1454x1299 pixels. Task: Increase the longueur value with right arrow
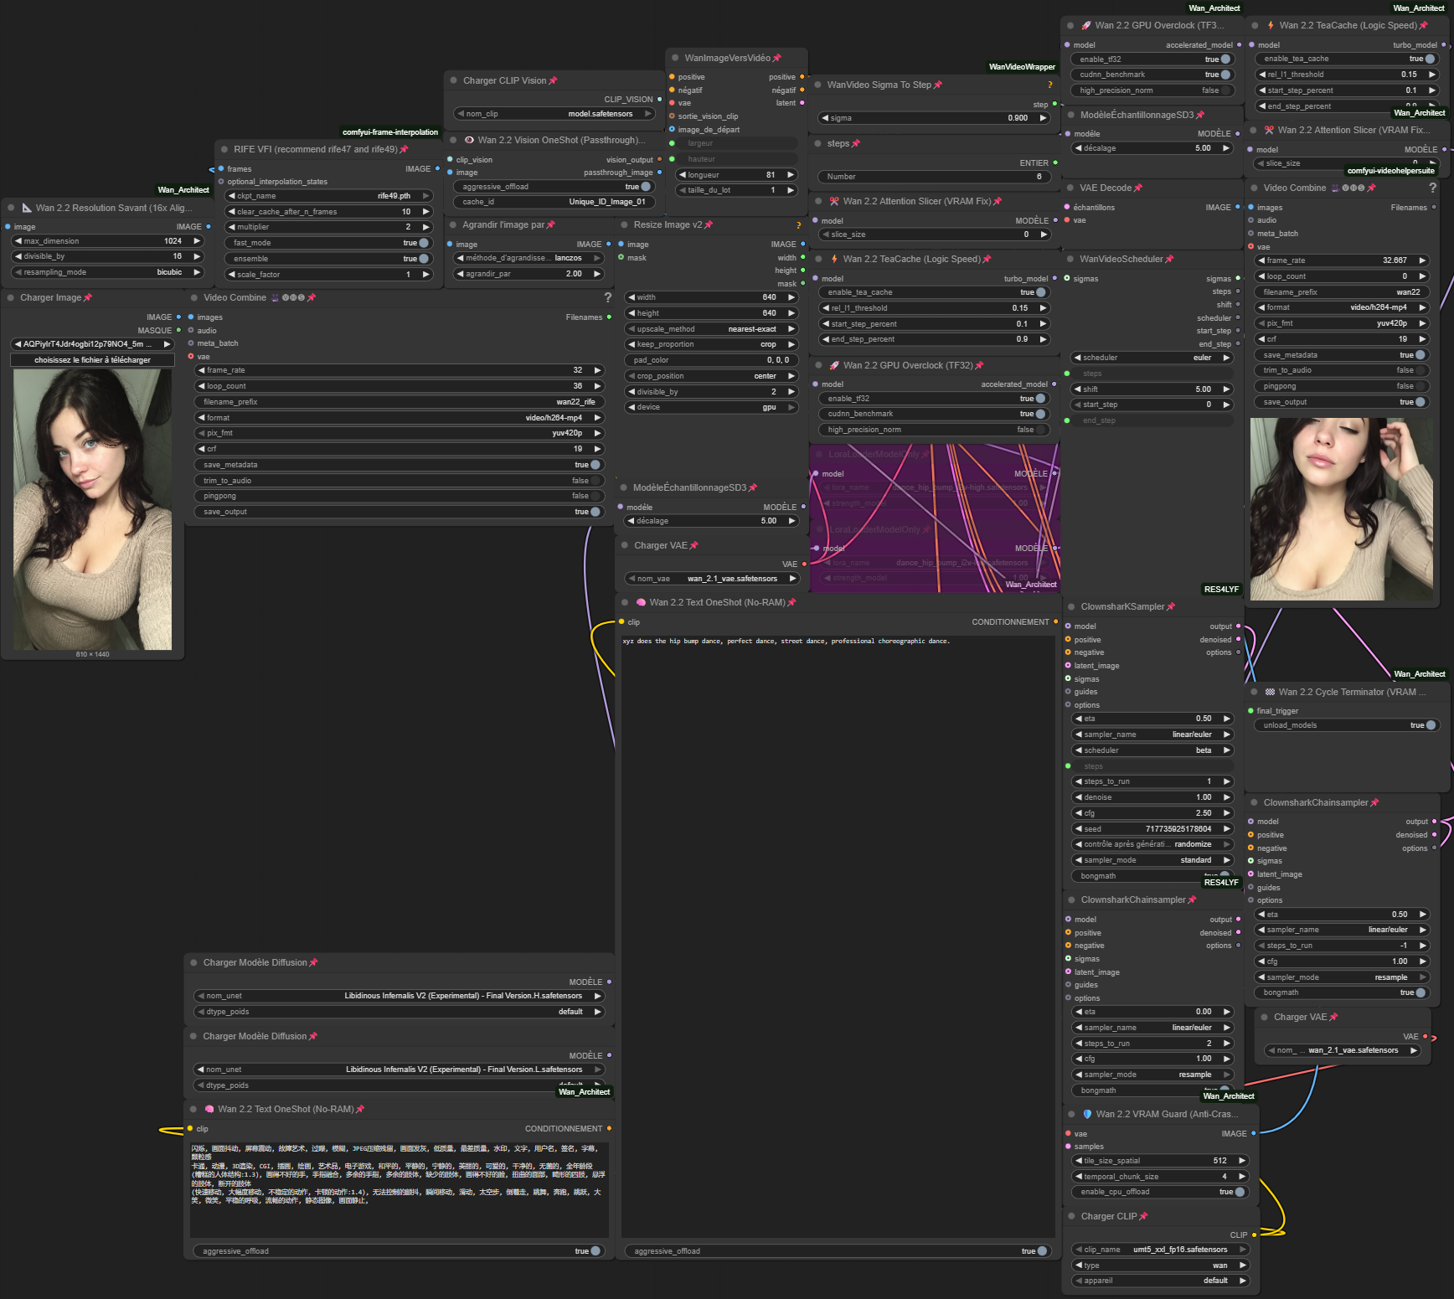(x=791, y=175)
